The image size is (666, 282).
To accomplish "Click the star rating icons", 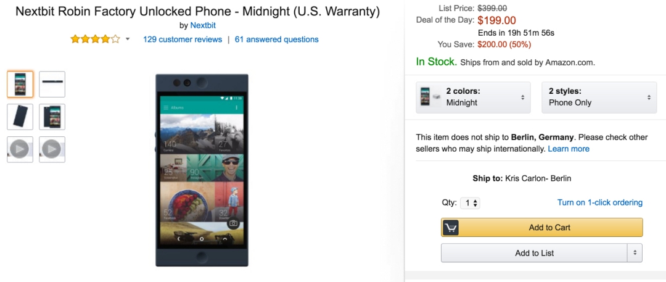I will 95,39.
